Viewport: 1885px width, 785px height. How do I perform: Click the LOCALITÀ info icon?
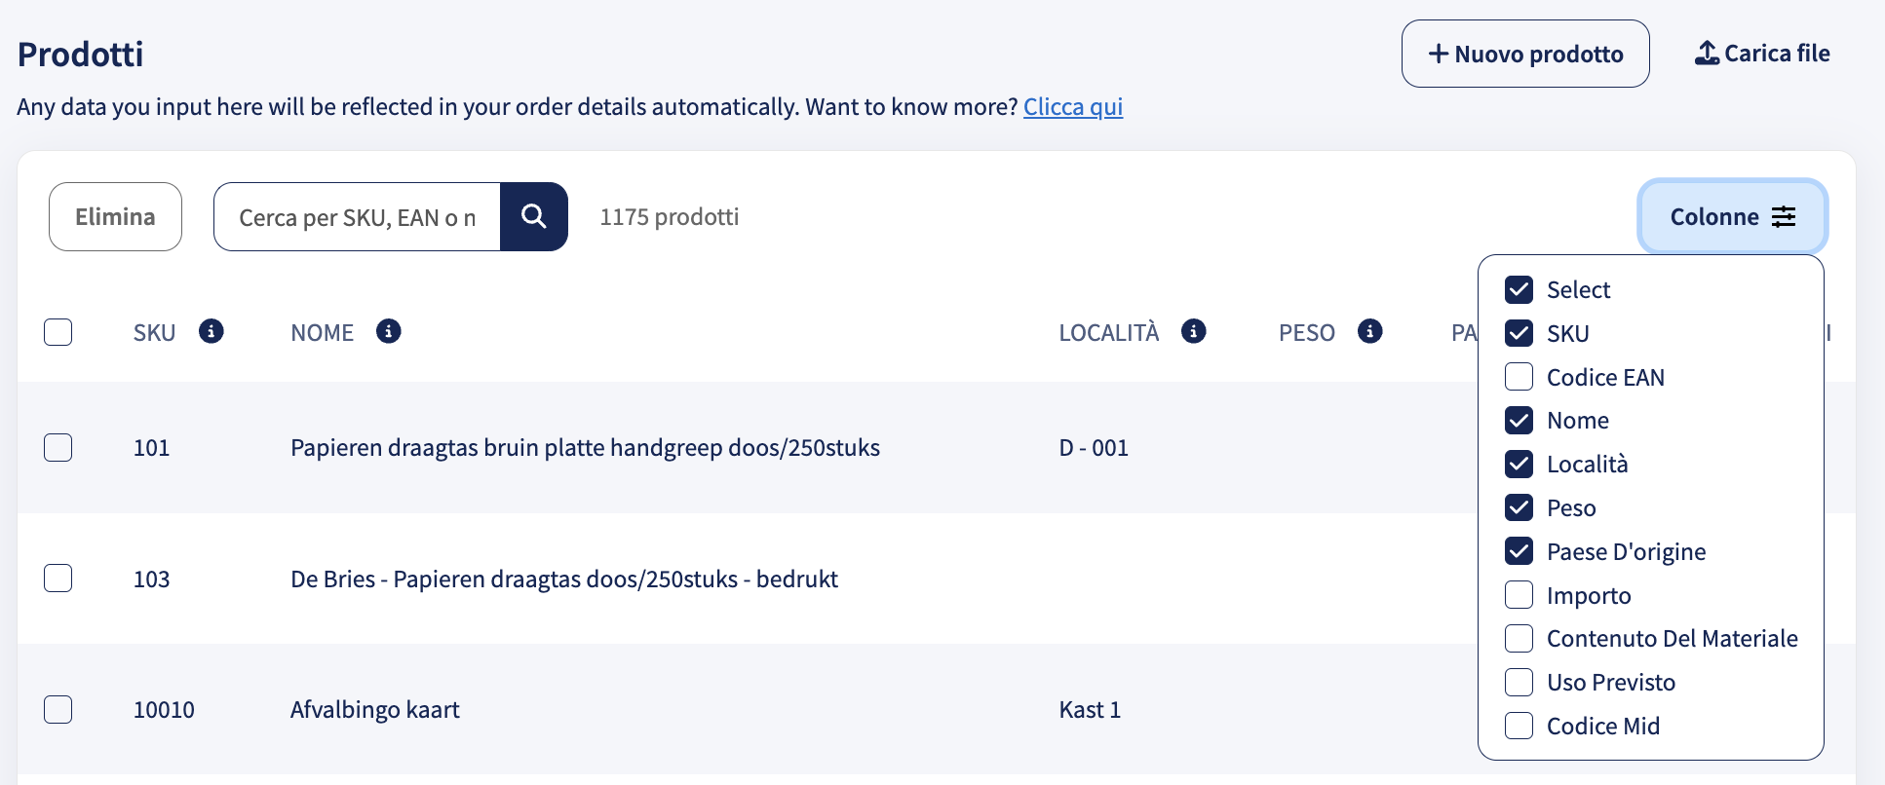pos(1194,331)
